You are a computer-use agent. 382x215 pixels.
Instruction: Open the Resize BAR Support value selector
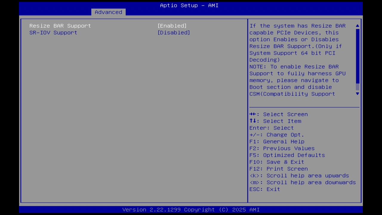click(x=172, y=26)
